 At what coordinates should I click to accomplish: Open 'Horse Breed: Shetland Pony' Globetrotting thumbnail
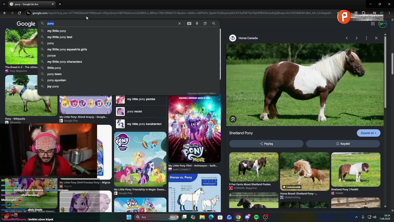(x=305, y=171)
